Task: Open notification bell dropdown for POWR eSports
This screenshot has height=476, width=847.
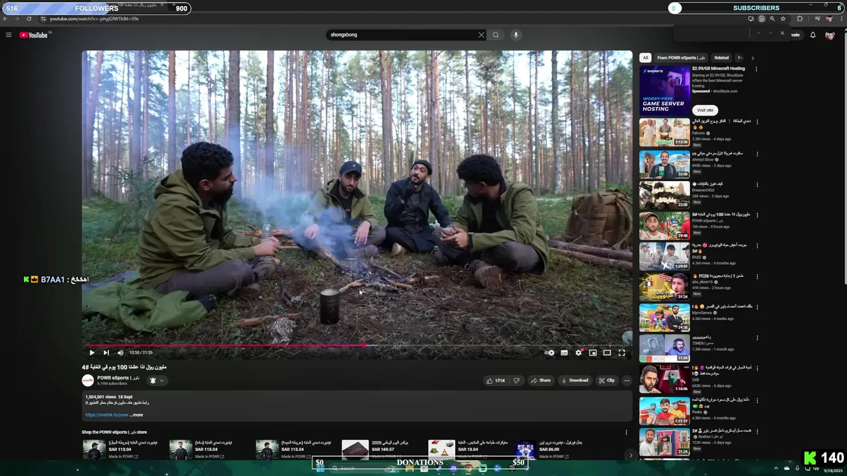Action: 157,380
